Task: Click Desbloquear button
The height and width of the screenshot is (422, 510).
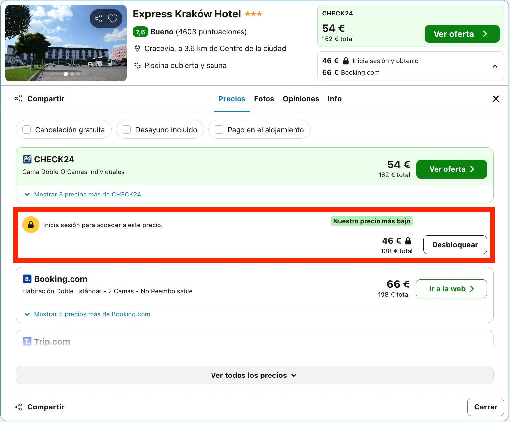Action: coord(455,245)
